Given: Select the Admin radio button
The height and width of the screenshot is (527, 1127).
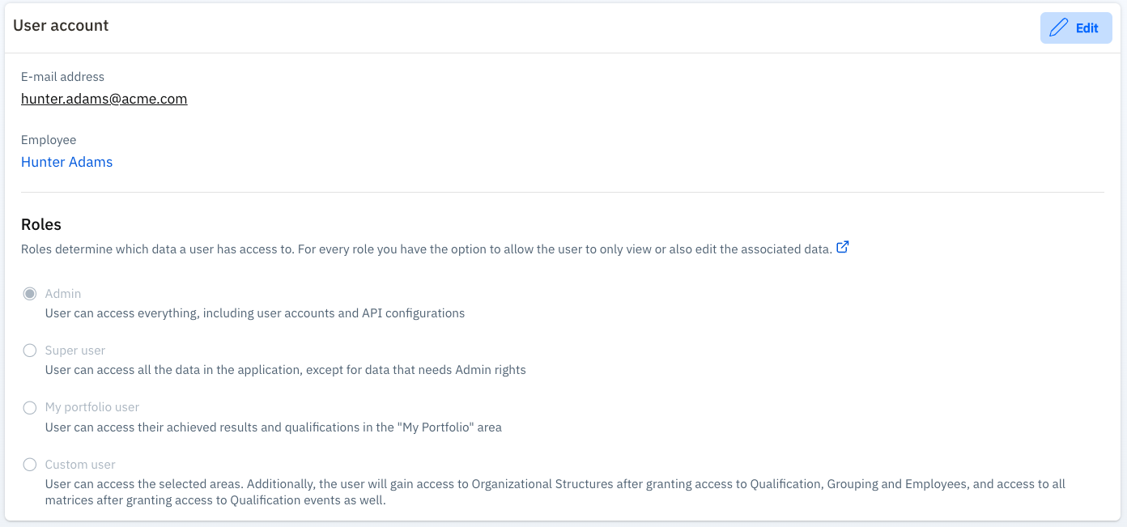Looking at the screenshot, I should (30, 294).
